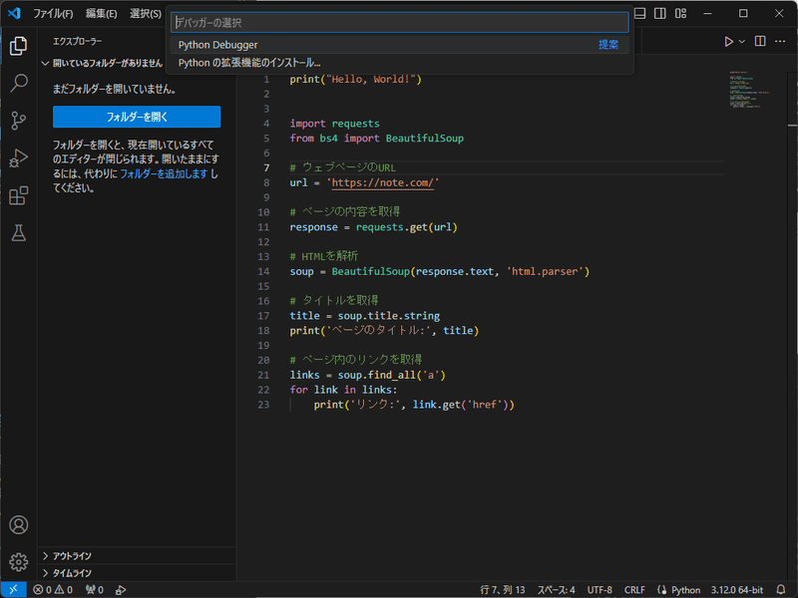The height and width of the screenshot is (598, 798).
Task: Click the ports forwarded indicator showing 0
Action: pos(95,589)
